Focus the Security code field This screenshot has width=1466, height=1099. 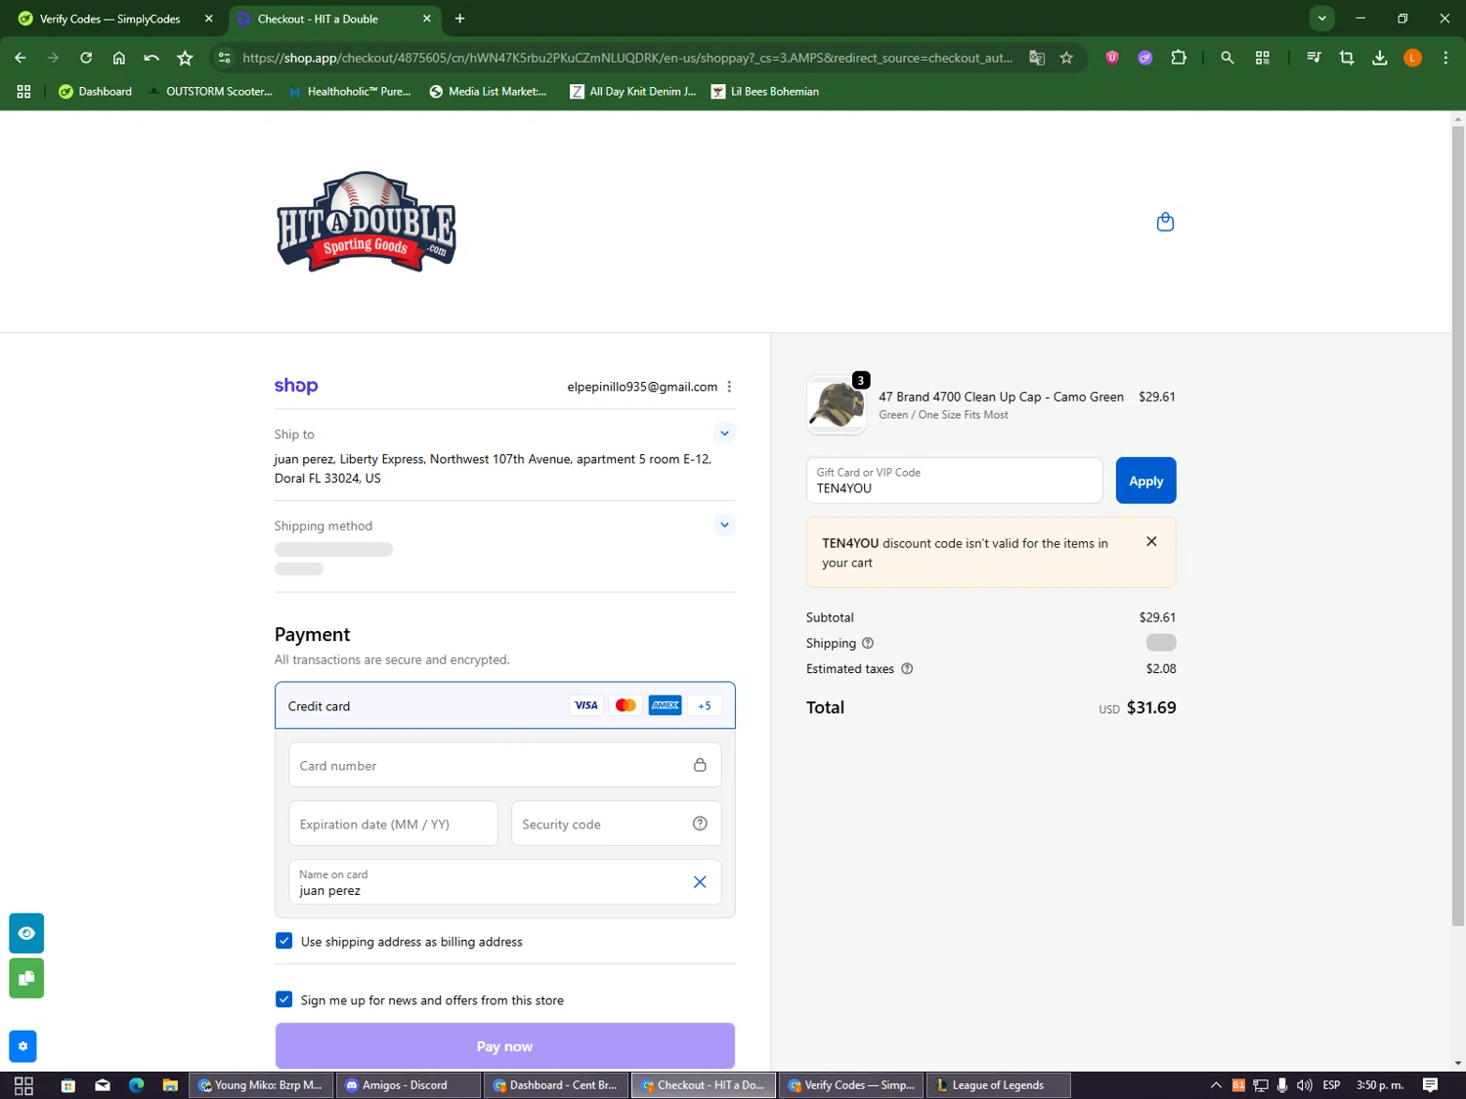pyautogui.click(x=616, y=824)
